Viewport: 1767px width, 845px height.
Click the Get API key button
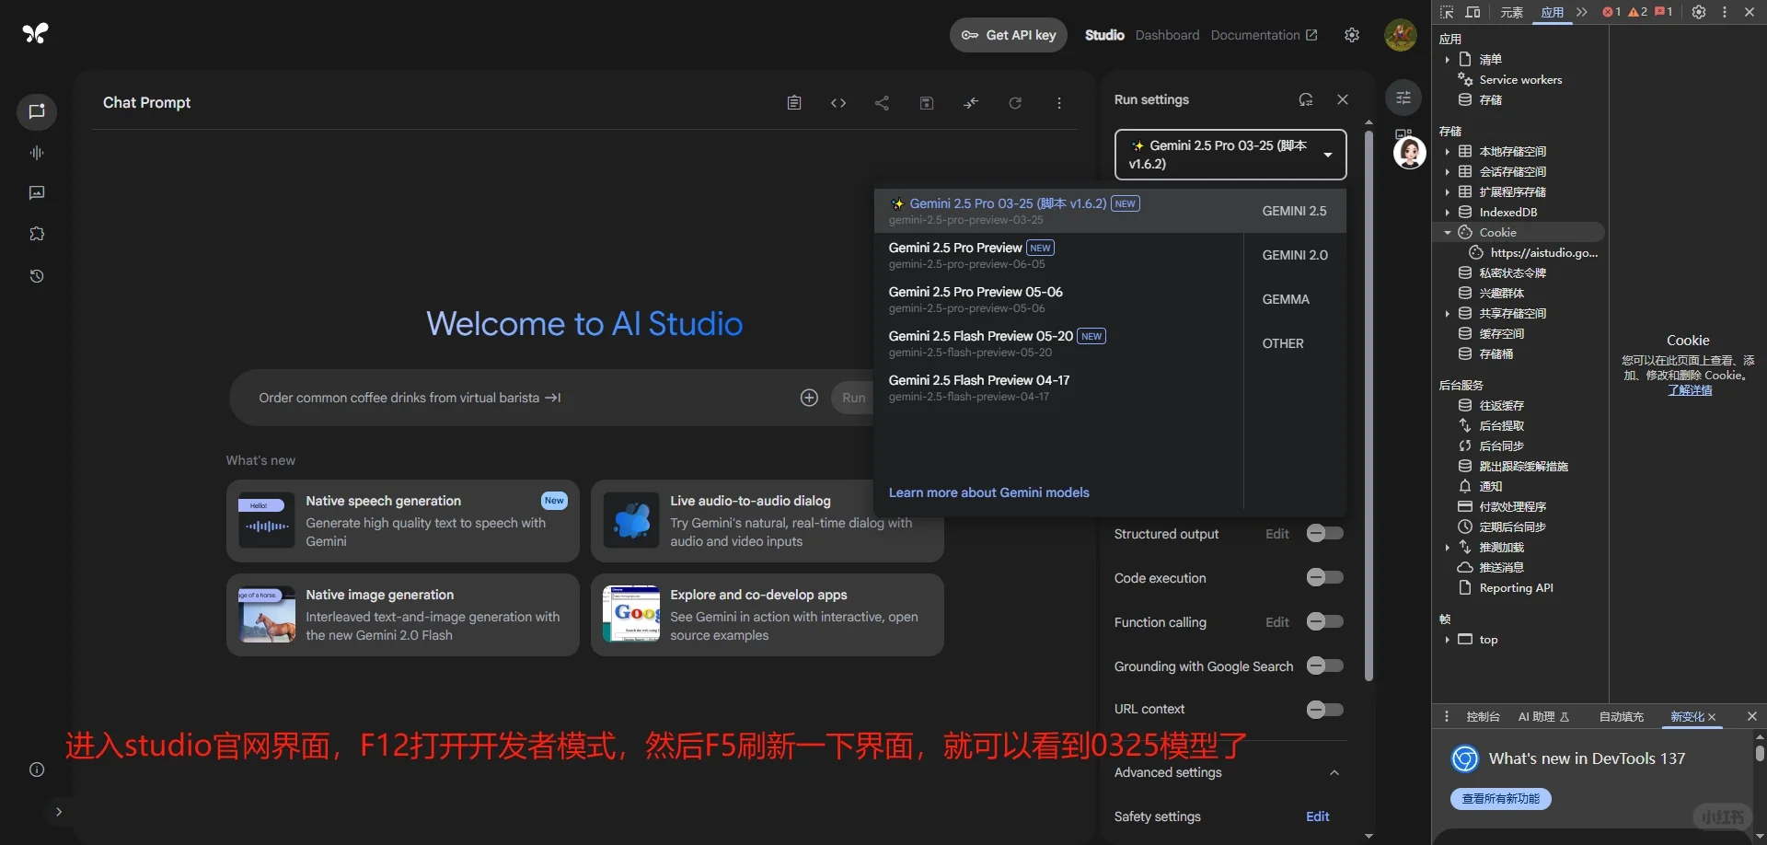[x=1008, y=34]
